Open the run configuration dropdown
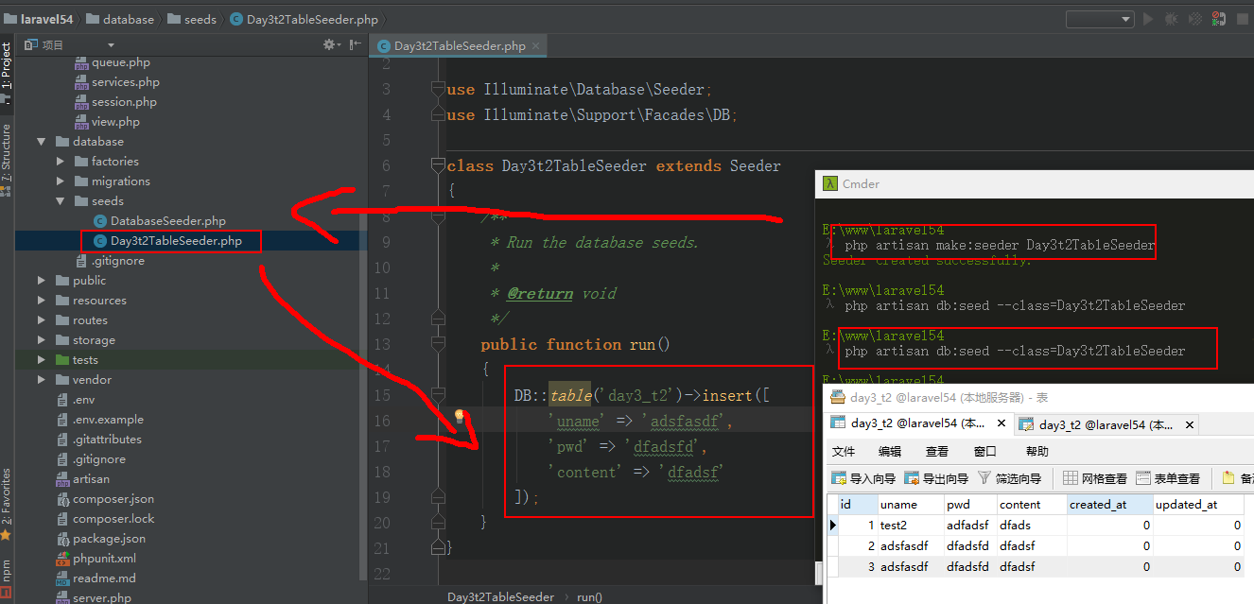This screenshot has width=1254, height=604. coord(1099,19)
